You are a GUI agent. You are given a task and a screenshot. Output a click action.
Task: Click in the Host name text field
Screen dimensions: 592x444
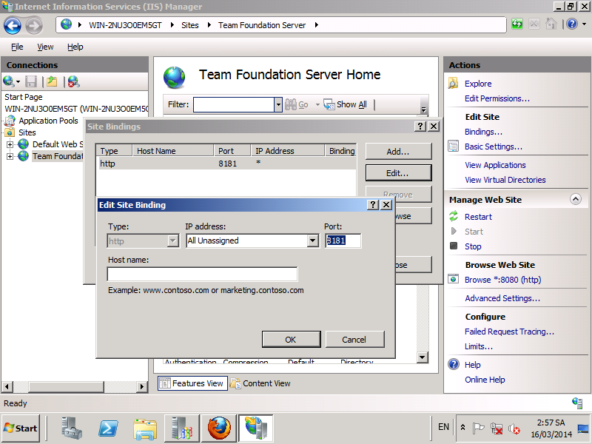click(202, 274)
